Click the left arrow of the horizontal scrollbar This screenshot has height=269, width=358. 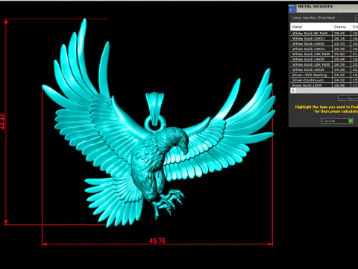click(x=293, y=90)
